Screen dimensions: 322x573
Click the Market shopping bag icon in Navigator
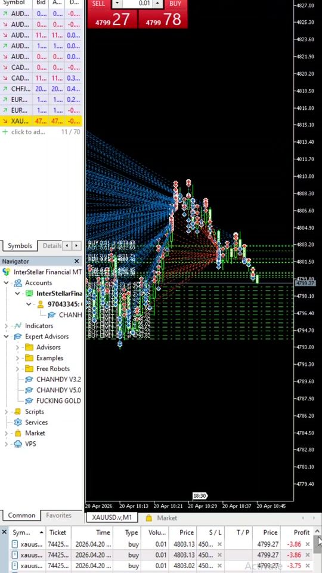(18, 433)
